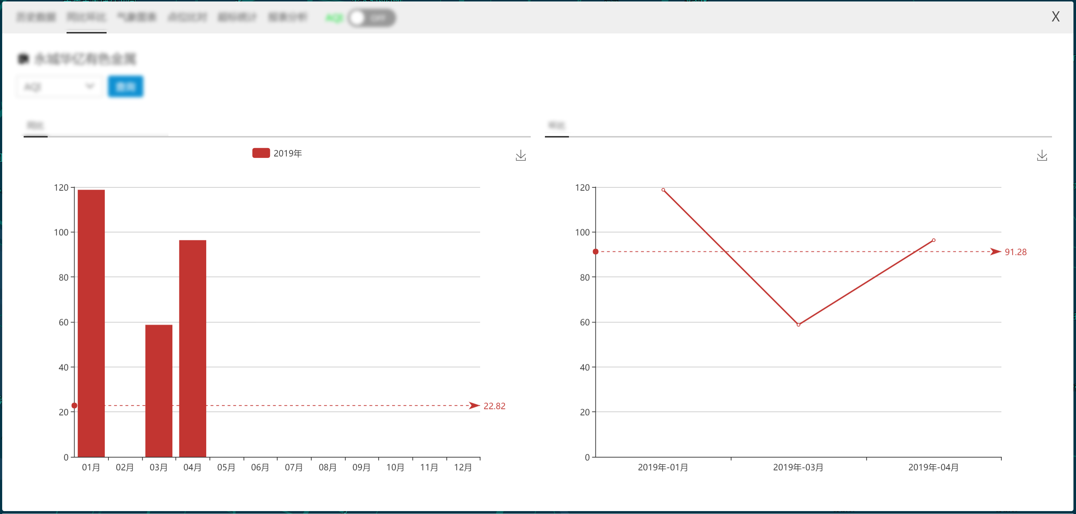
Task: Click the 2019年-03月 line data point
Action: pyautogui.click(x=798, y=325)
